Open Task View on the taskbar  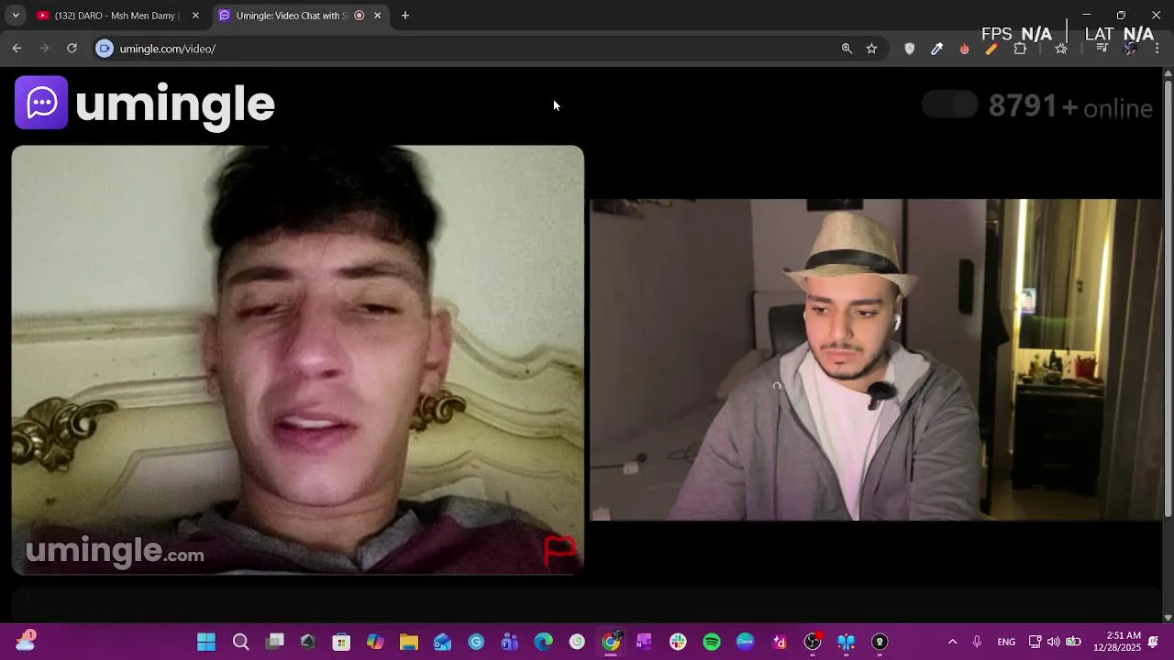(274, 642)
